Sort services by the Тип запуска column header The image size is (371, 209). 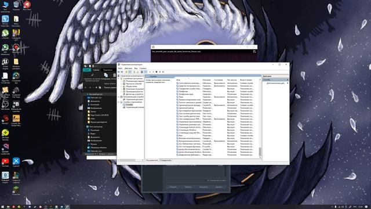233,80
